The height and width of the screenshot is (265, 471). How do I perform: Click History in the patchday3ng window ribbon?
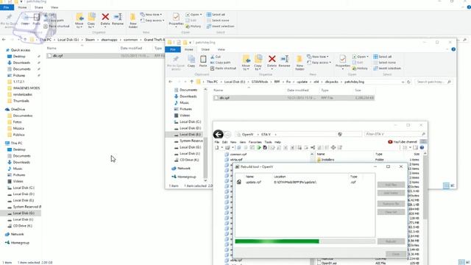pos(360,68)
